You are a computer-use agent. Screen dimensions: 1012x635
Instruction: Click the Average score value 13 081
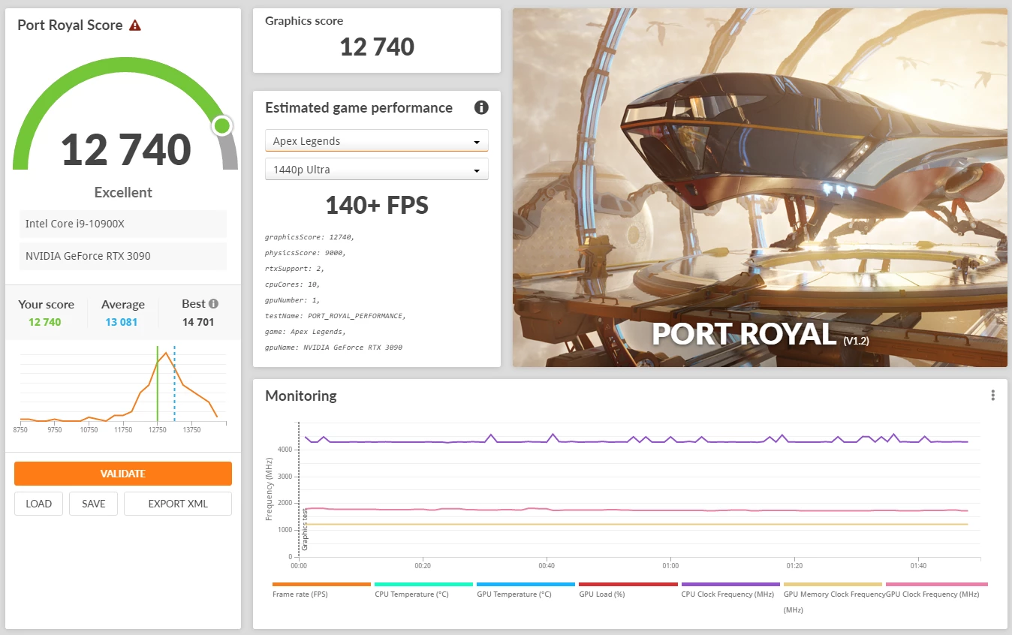pyautogui.click(x=122, y=322)
